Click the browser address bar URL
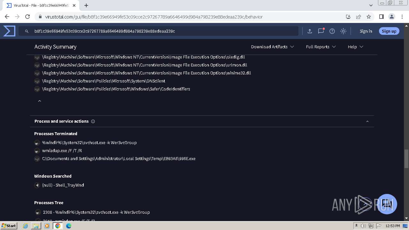Screen dimensions: 409x230 [x=154, y=17]
